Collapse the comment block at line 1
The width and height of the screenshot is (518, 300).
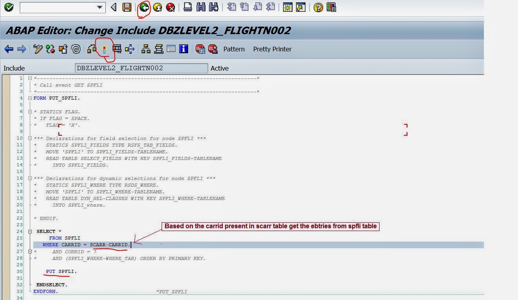pos(30,78)
